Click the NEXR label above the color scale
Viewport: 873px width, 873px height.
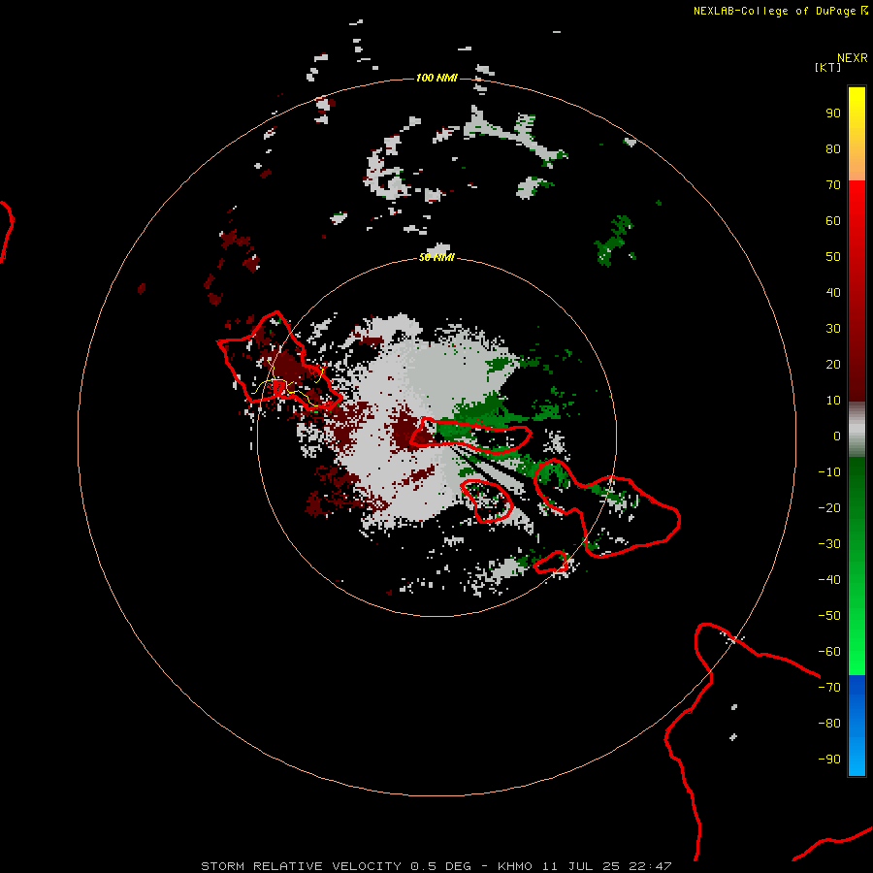(853, 58)
